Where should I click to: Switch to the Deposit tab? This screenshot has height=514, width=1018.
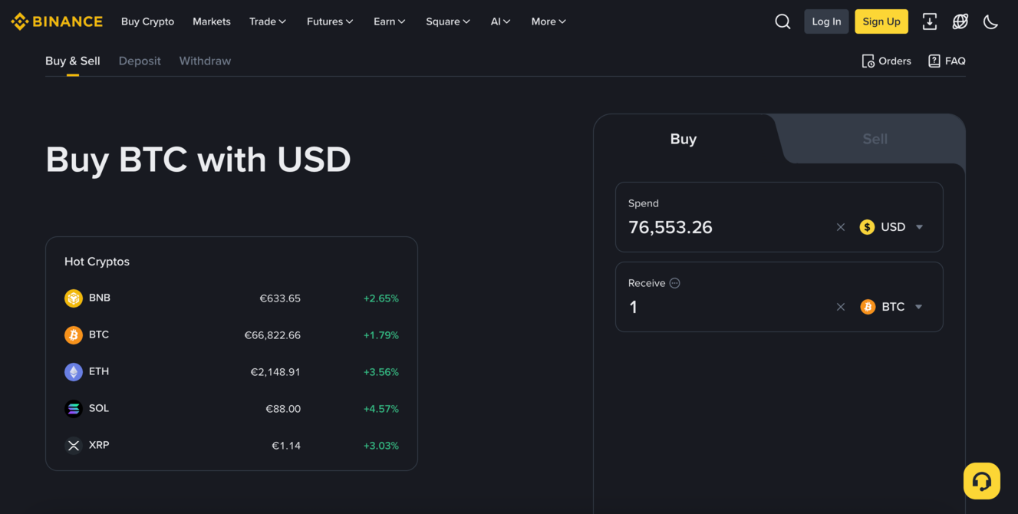coord(140,61)
